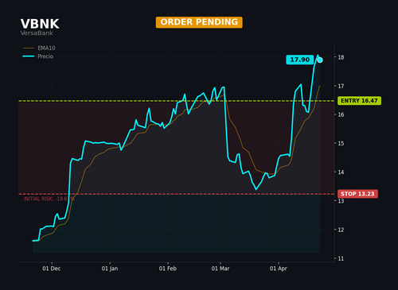Click the STOP 13.23 label
This screenshot has height=290, width=398.
pyautogui.click(x=357, y=194)
